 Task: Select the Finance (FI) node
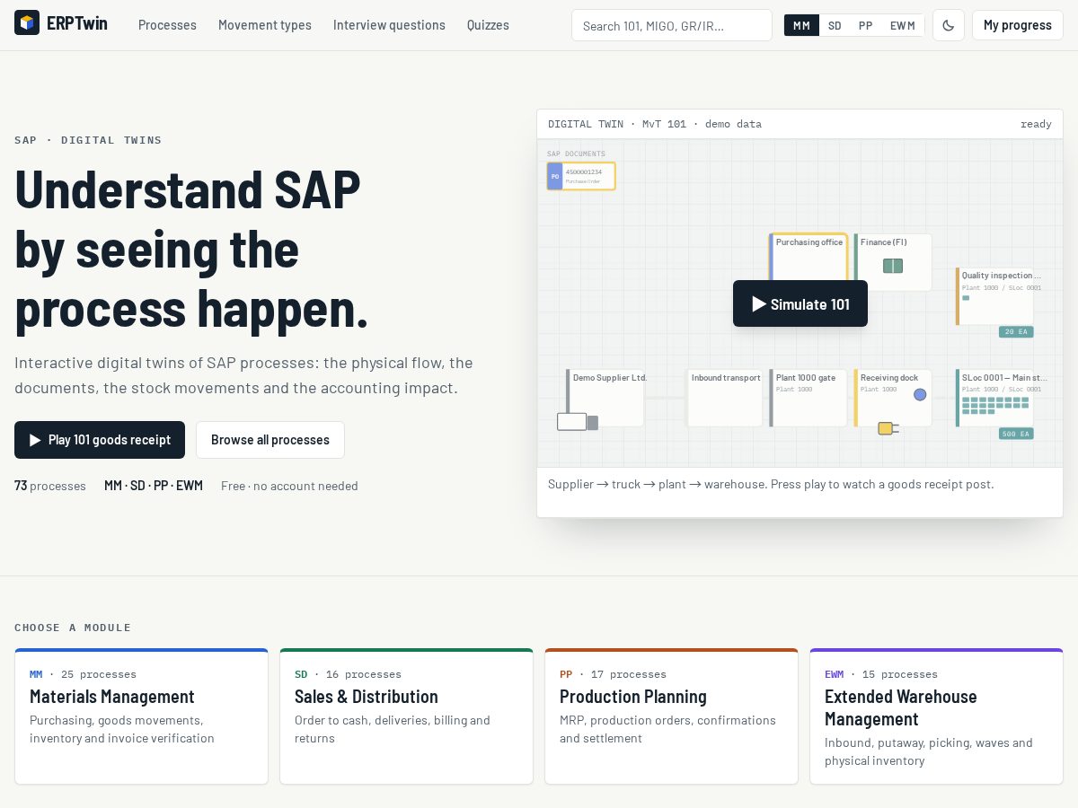(x=893, y=262)
